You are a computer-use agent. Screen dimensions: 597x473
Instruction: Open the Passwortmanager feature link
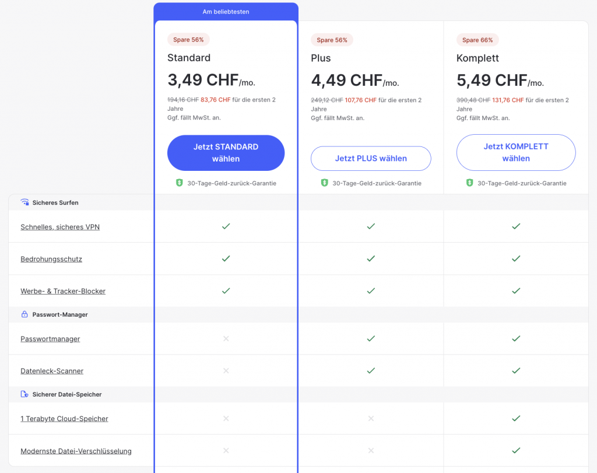point(50,339)
